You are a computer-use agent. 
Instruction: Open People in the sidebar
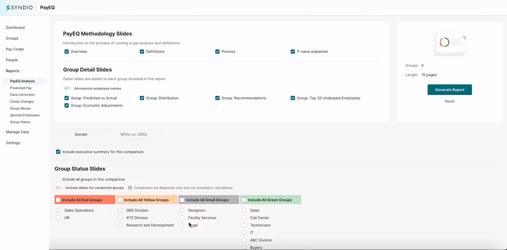(12, 60)
